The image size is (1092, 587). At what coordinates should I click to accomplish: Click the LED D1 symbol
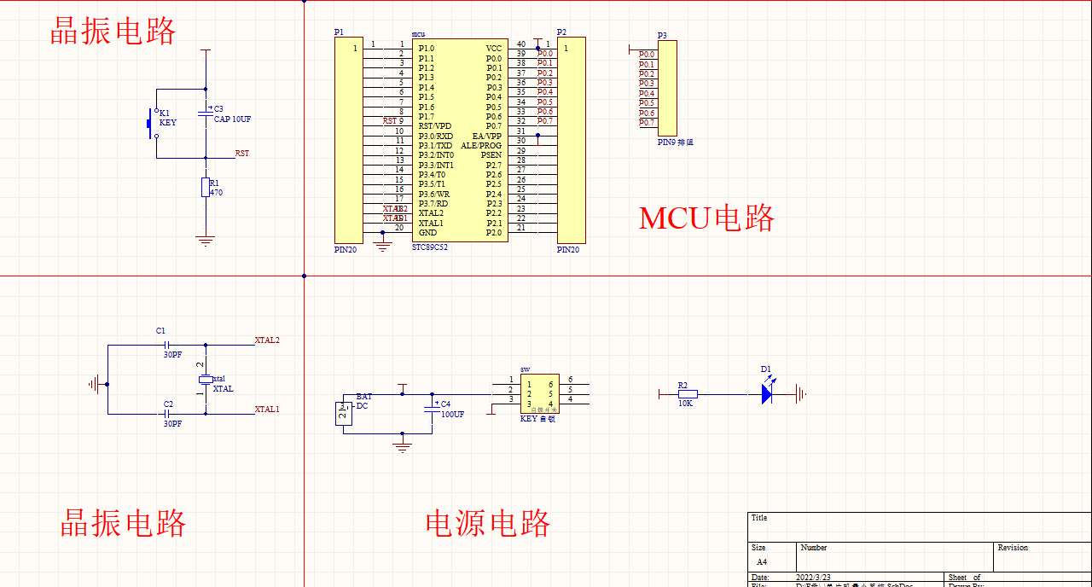[x=767, y=393]
